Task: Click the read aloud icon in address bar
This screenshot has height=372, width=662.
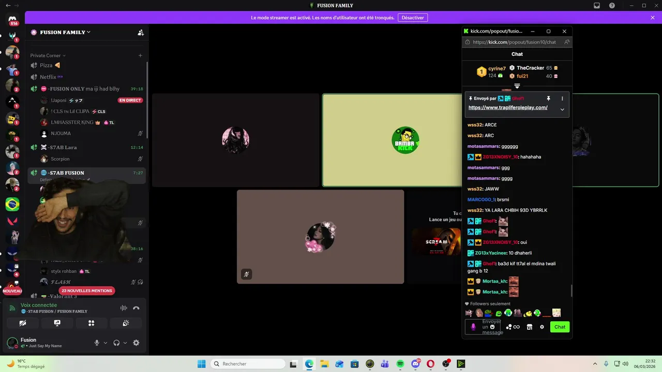Action: [x=567, y=42]
